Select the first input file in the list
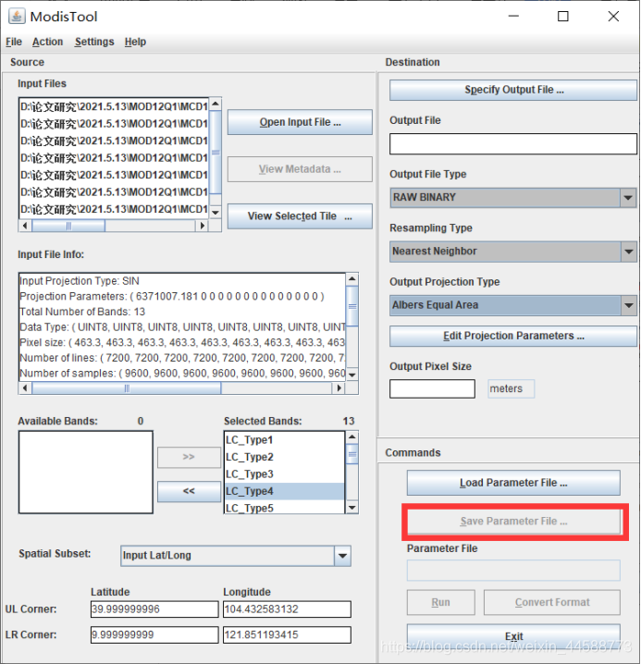Image resolution: width=641 pixels, height=664 pixels. (114, 106)
